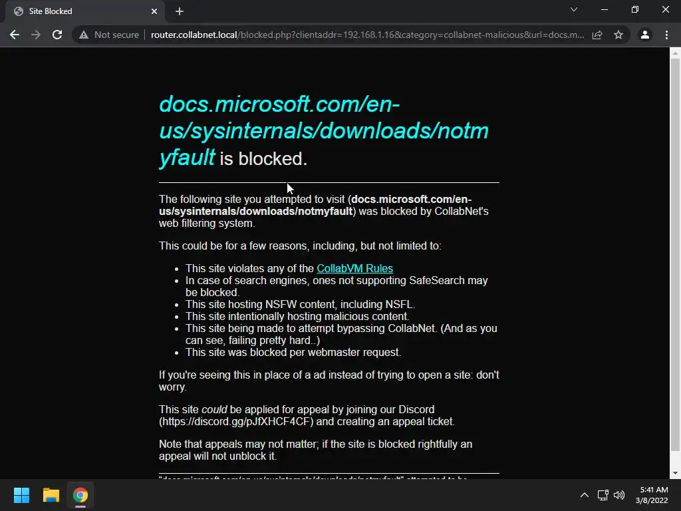Image resolution: width=681 pixels, height=511 pixels.
Task: Click the scrollbar down arrow
Action: pos(675,473)
